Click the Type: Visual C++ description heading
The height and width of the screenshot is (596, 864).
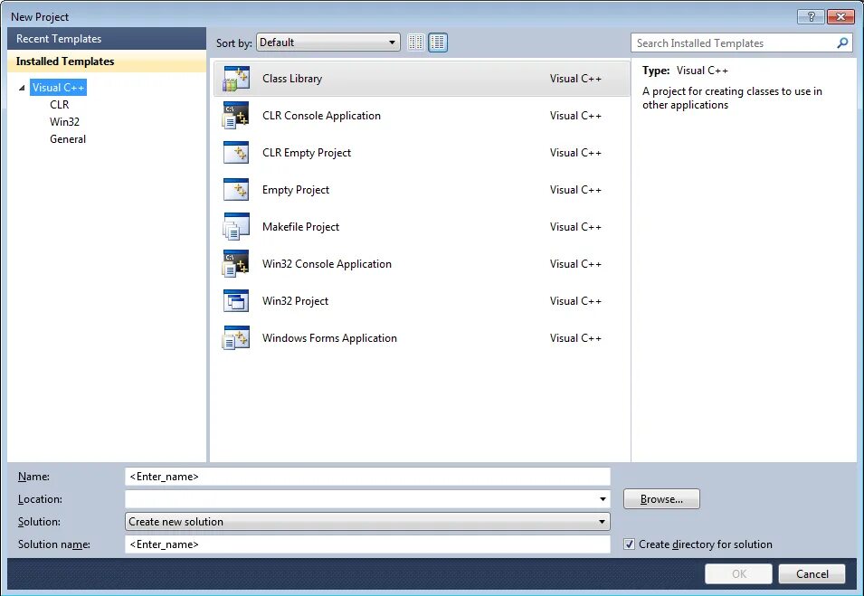pyautogui.click(x=685, y=71)
